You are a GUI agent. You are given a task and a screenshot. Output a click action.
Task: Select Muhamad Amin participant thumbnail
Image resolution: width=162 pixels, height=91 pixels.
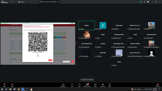[x=151, y=43]
